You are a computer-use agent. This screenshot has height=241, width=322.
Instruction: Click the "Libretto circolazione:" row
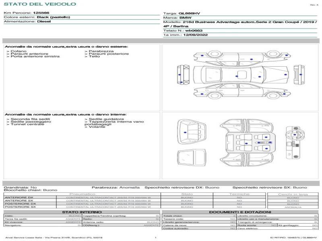coord(277,216)
